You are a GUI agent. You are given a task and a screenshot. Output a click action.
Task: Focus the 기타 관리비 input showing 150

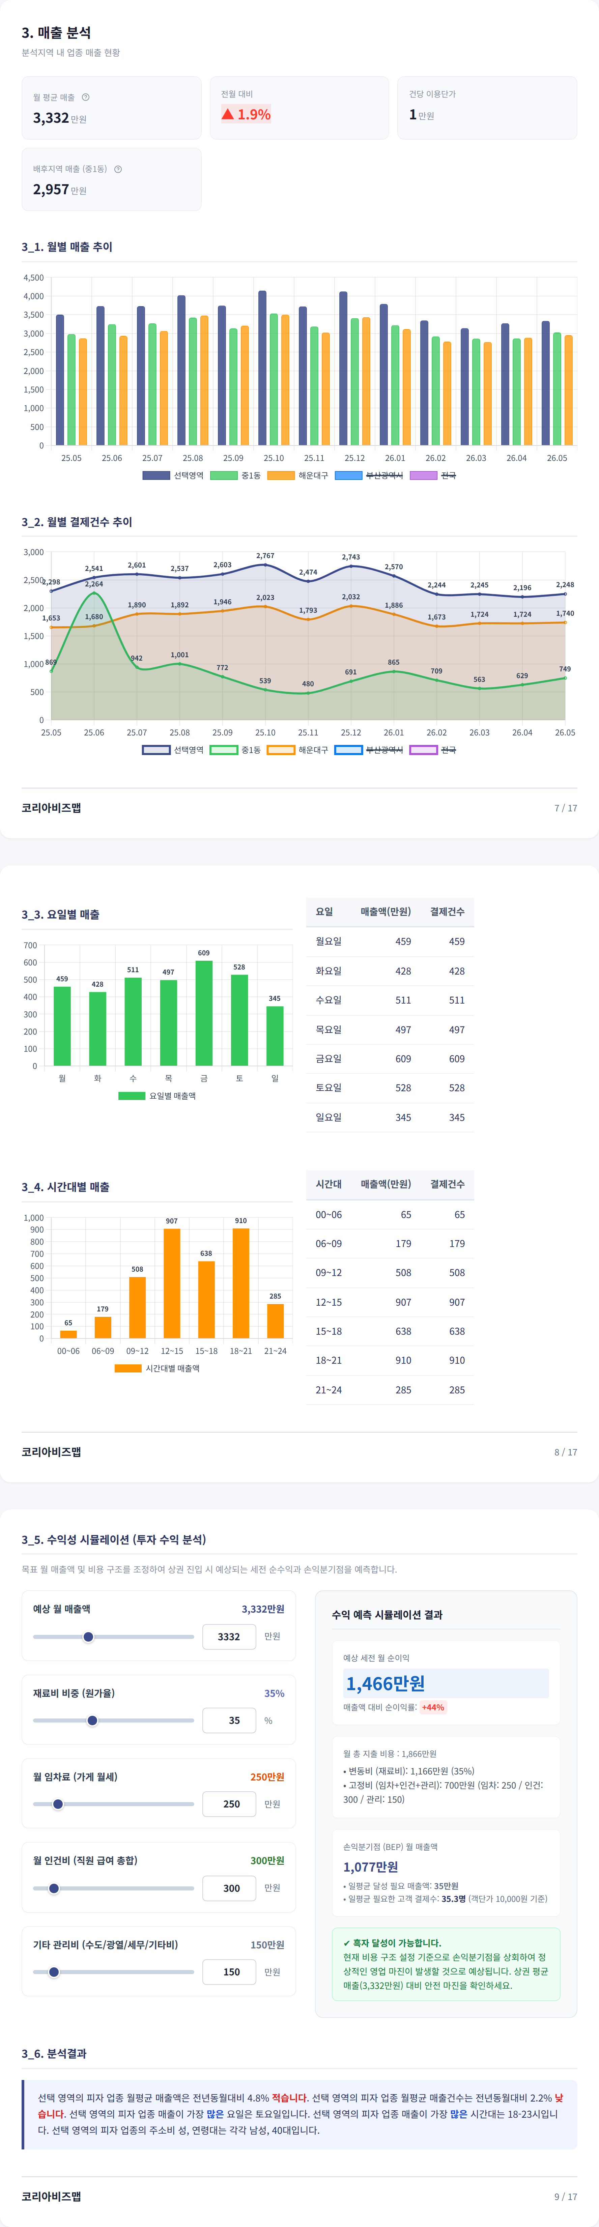point(229,1972)
